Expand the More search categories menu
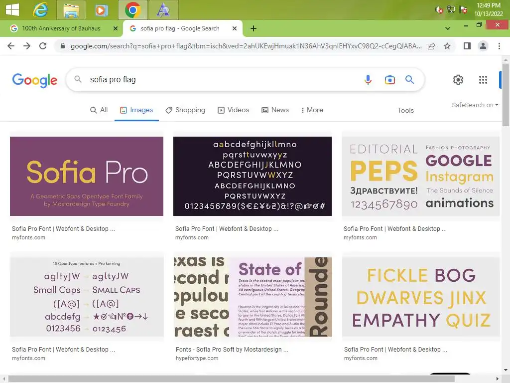The width and height of the screenshot is (510, 383). point(312,110)
